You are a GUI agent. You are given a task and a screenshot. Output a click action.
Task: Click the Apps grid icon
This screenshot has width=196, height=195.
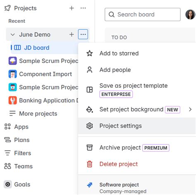(x=7, y=127)
